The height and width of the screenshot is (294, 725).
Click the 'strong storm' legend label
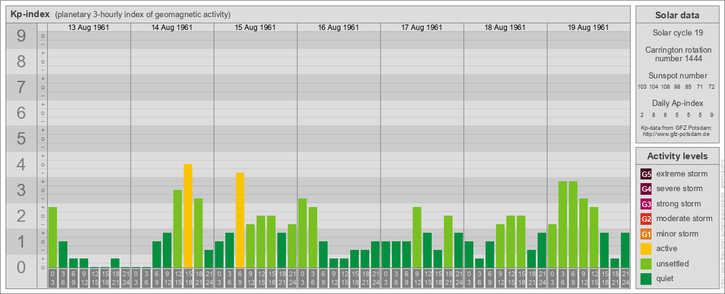pos(678,204)
